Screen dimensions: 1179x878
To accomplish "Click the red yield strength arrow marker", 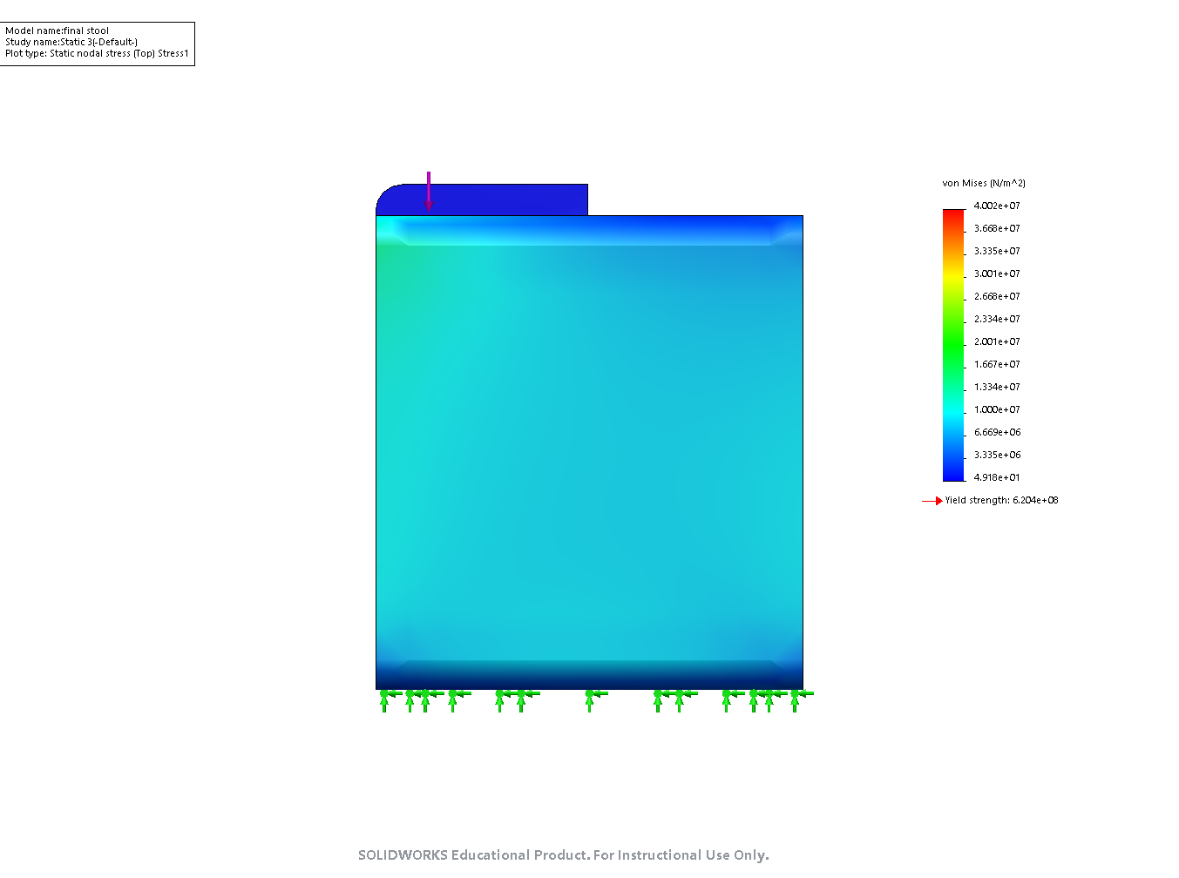I will [932, 501].
